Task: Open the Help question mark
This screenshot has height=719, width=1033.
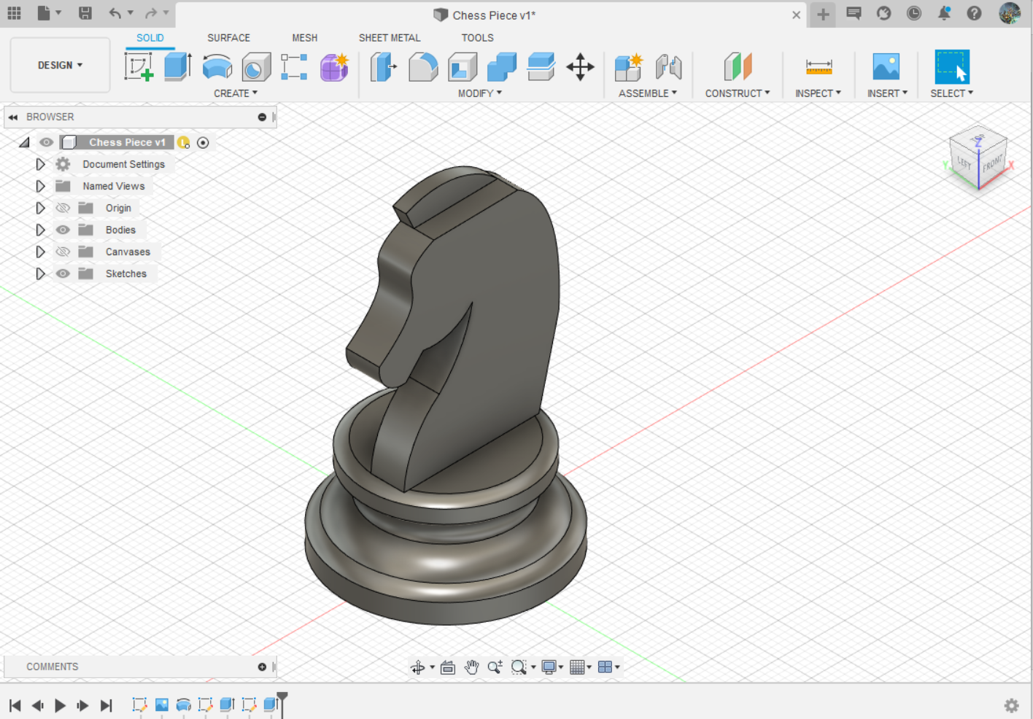Action: pyautogui.click(x=974, y=13)
